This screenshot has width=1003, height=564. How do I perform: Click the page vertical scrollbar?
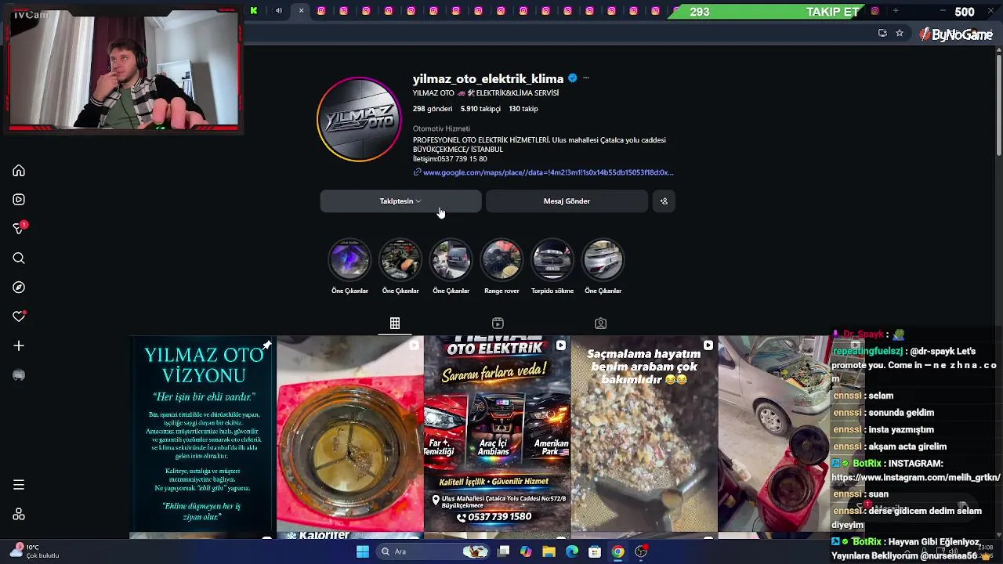click(999, 106)
